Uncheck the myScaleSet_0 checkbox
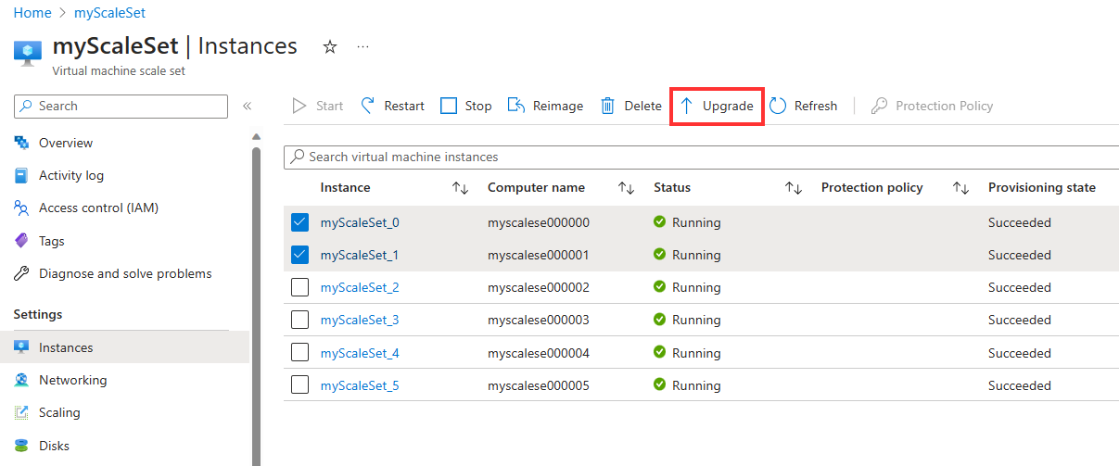The image size is (1119, 466). pyautogui.click(x=299, y=222)
